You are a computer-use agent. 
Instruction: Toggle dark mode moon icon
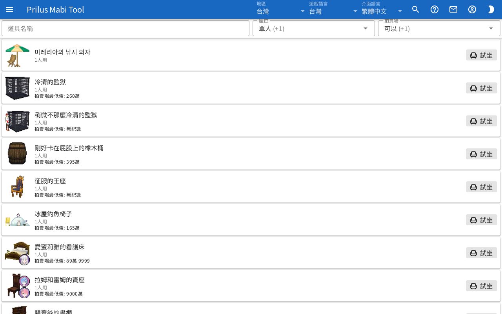[491, 9]
